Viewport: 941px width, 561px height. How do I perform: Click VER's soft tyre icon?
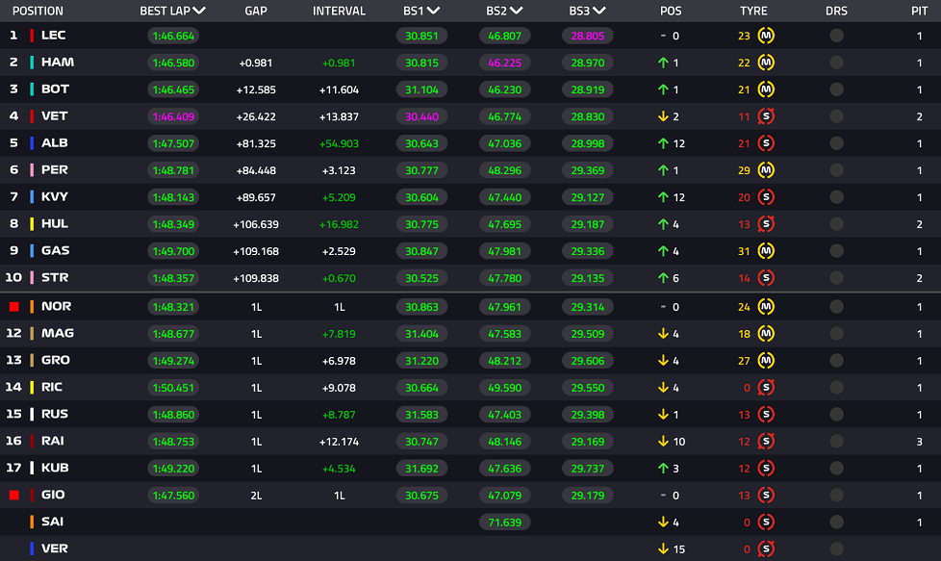tap(766, 548)
